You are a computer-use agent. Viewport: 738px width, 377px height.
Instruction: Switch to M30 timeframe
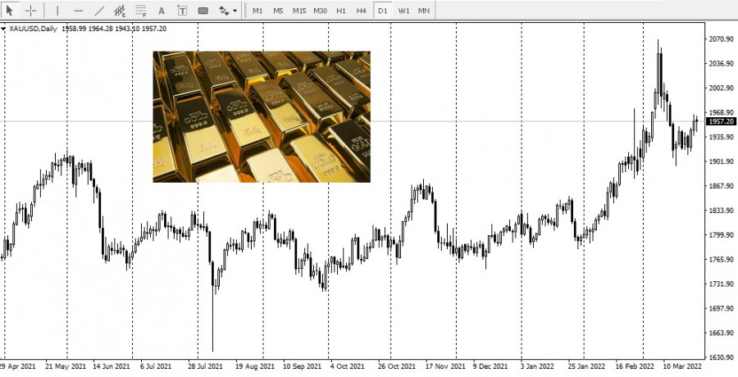tap(320, 11)
